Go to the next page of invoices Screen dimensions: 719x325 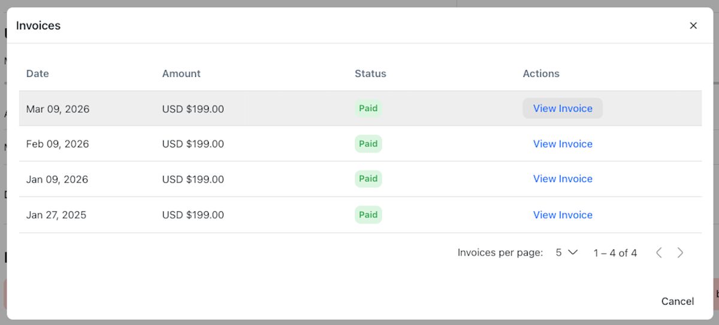pyautogui.click(x=680, y=253)
